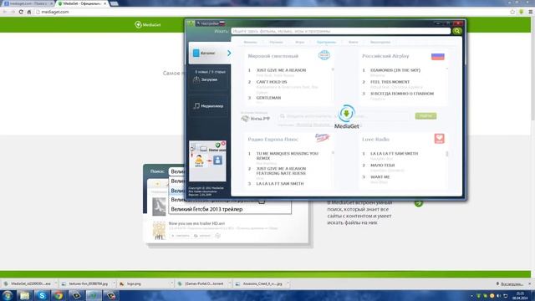The width and height of the screenshot is (535, 301).
Task: Open dropdown arrow of the textures-hint jpg download
Action: (x=114, y=283)
